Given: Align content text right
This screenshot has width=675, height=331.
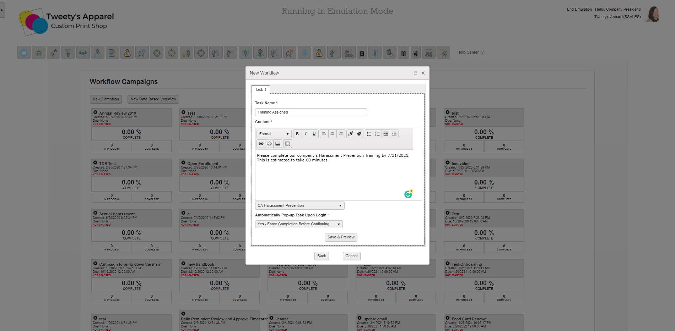Looking at the screenshot, I should click(x=341, y=134).
